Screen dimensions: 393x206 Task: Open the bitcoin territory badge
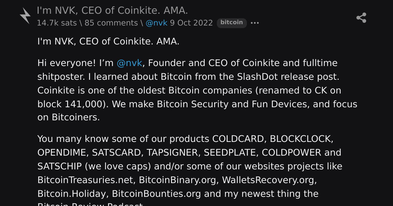[232, 23]
